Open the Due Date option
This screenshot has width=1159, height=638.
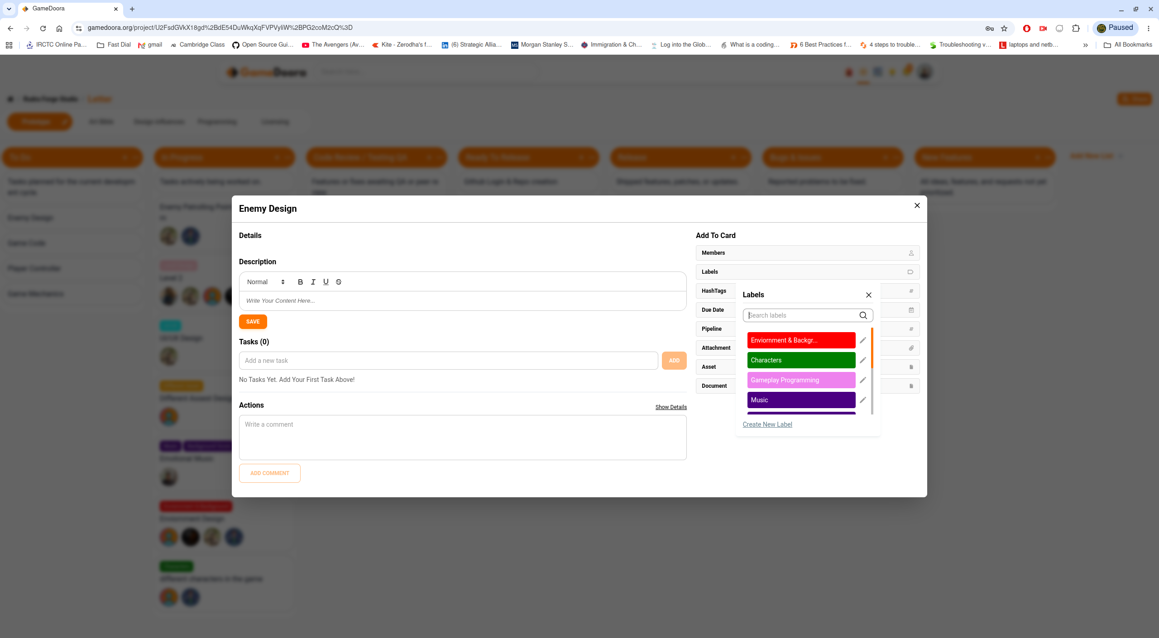713,310
